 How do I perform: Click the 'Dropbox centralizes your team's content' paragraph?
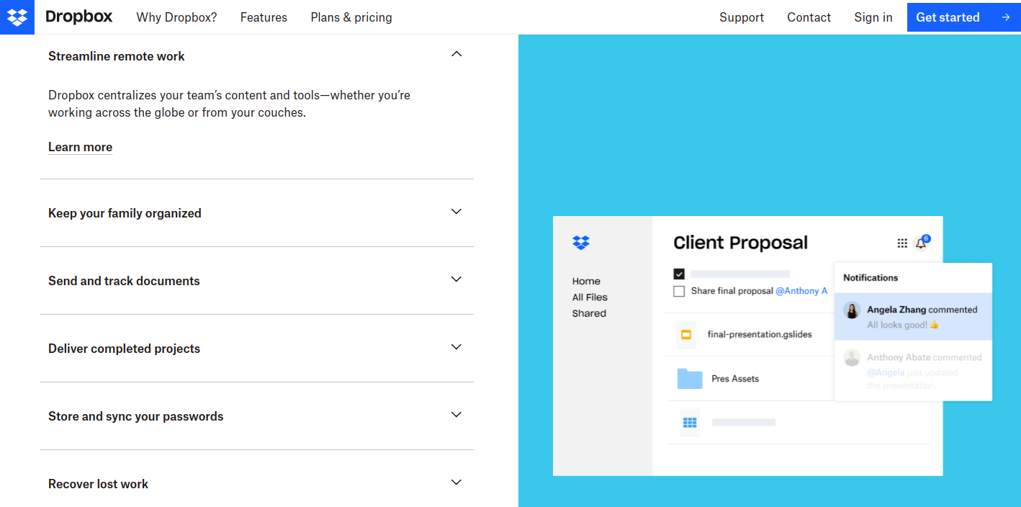pyautogui.click(x=229, y=104)
